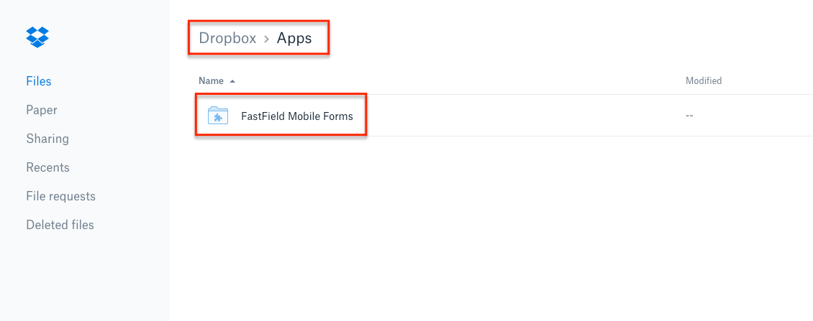This screenshot has height=321, width=813.
Task: Open the FastField Mobile Forms folder name
Action: pos(297,116)
